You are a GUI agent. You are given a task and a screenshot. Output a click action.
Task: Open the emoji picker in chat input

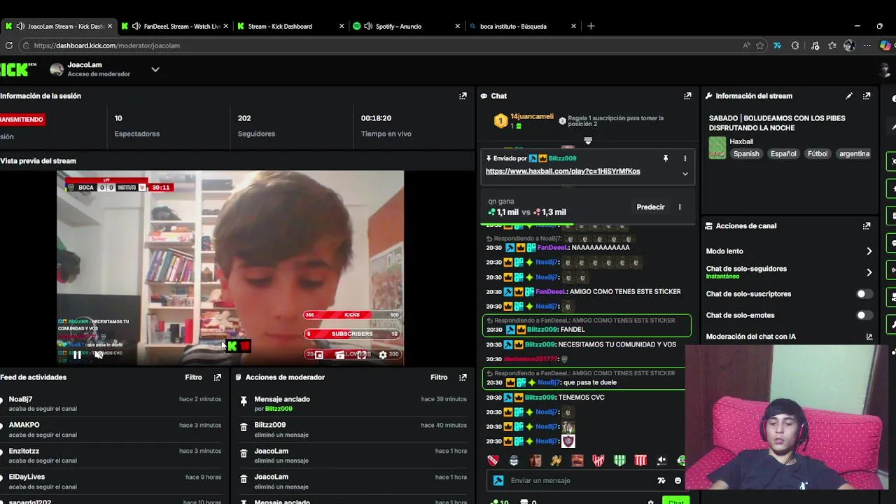pos(678,481)
